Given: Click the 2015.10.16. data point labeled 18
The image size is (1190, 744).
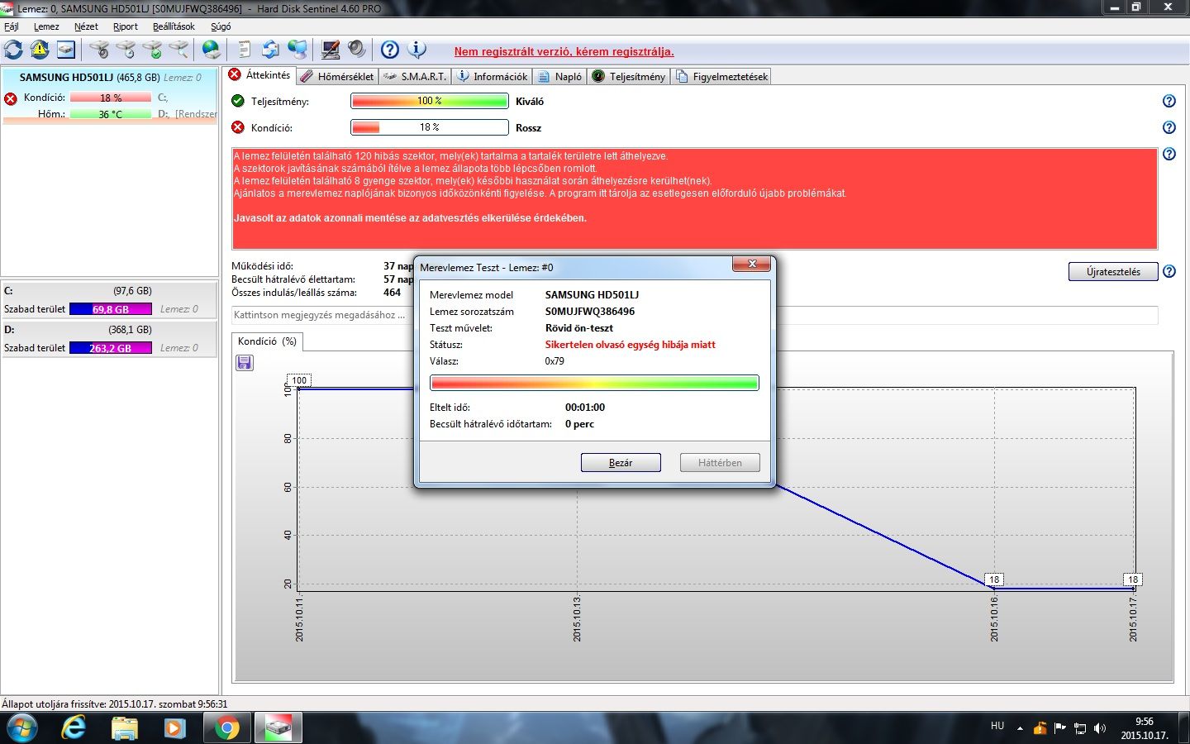Looking at the screenshot, I should 994,579.
